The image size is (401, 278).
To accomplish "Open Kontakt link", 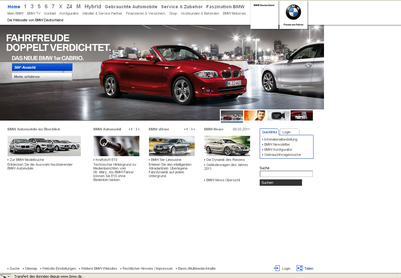I will (x=50, y=13).
